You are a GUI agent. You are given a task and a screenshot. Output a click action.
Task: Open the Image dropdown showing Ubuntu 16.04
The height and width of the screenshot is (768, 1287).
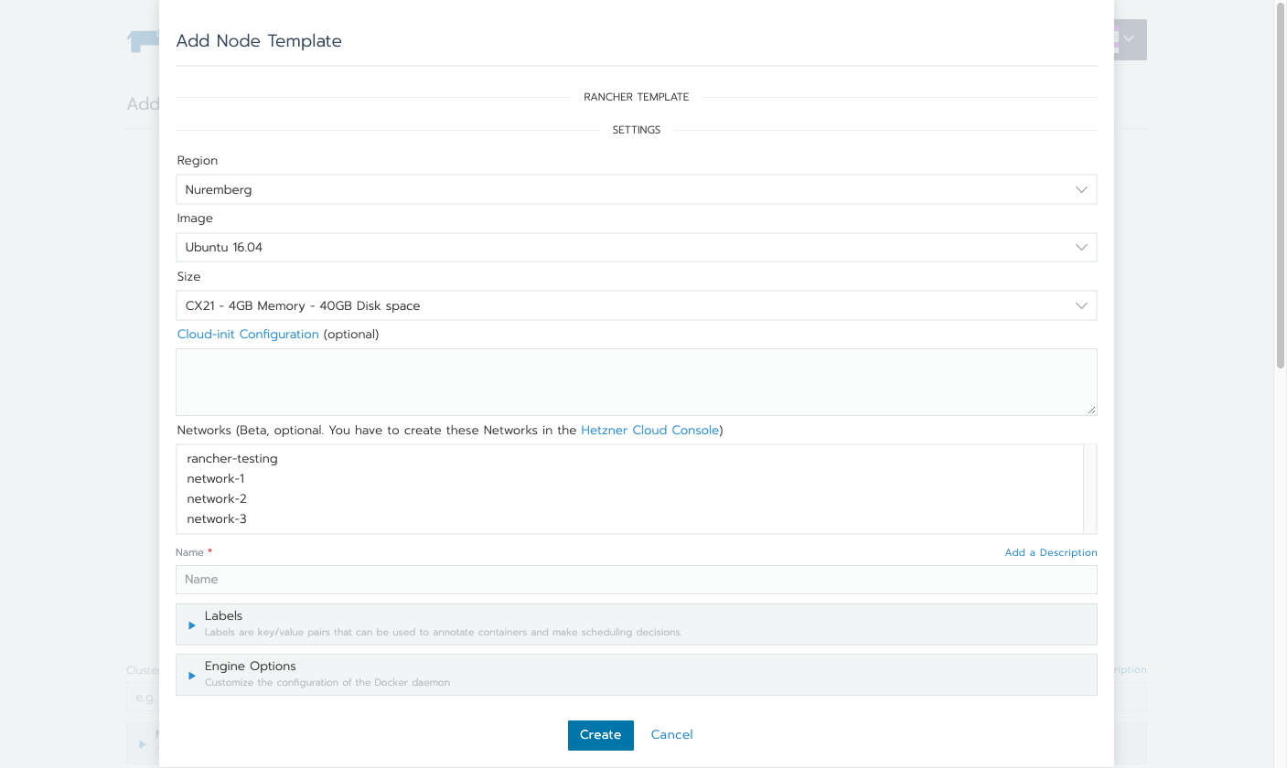click(636, 247)
